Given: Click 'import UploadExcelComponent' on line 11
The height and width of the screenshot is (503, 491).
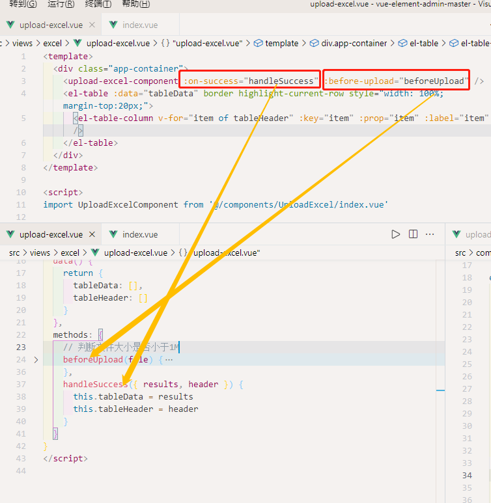Looking at the screenshot, I should click(x=111, y=205).
